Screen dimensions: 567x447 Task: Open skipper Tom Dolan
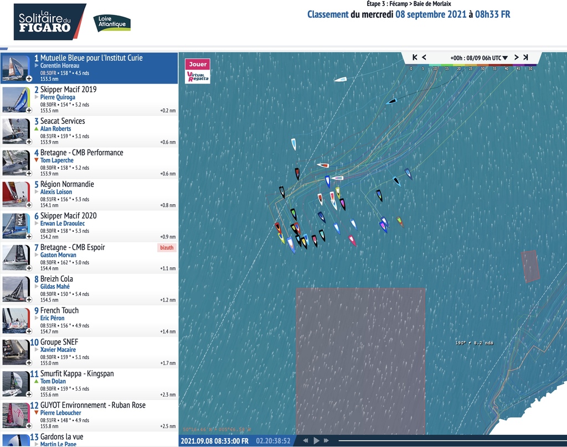tap(53, 381)
